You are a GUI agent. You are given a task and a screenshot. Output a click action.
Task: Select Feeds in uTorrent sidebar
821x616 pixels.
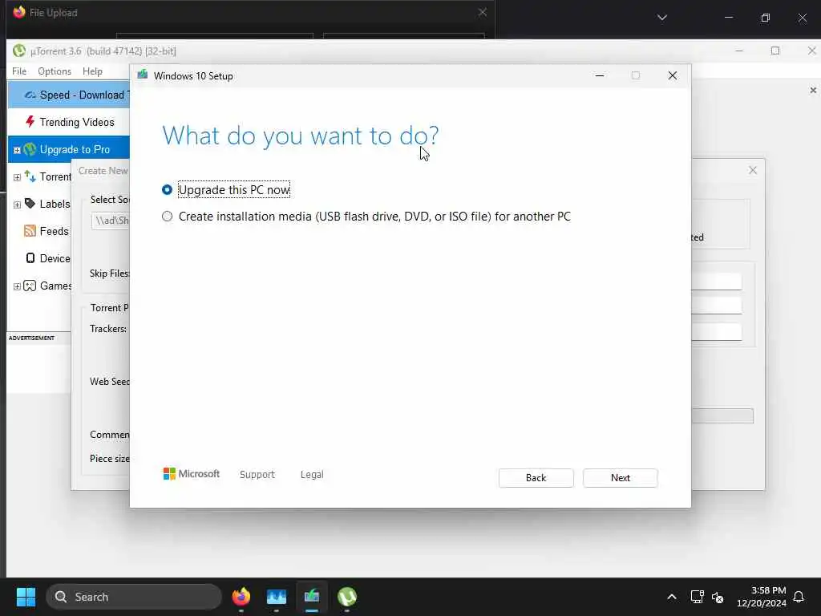pyautogui.click(x=54, y=231)
